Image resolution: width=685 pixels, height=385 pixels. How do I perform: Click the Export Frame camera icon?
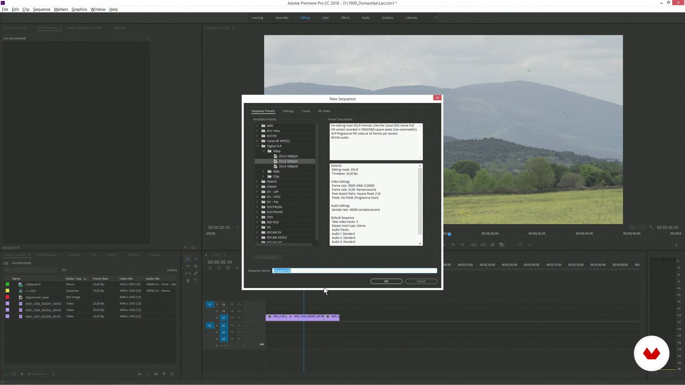click(493, 245)
